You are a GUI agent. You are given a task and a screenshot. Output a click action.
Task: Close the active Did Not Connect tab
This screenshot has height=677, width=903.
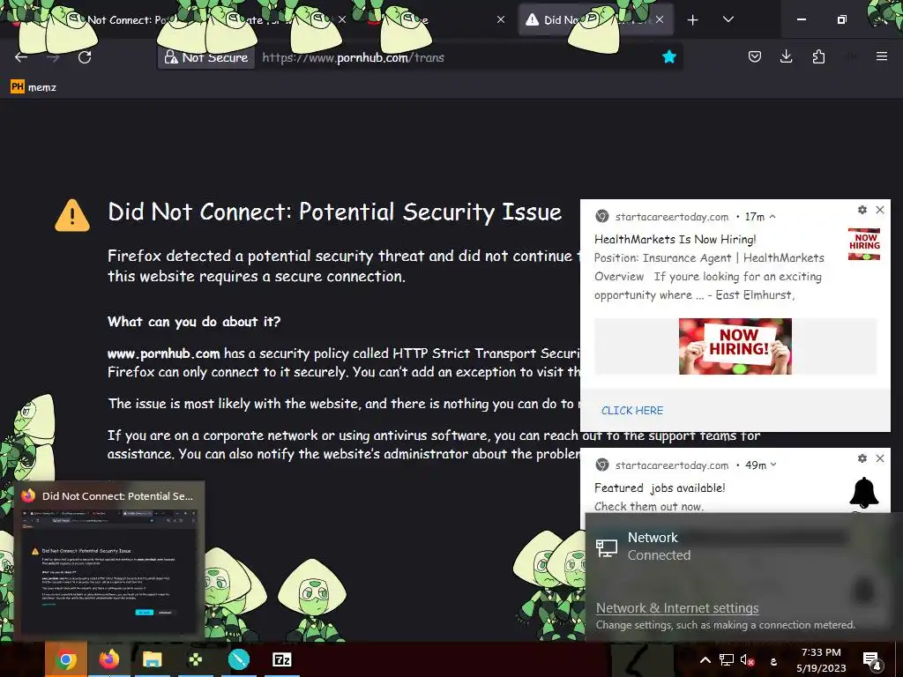[x=660, y=19]
